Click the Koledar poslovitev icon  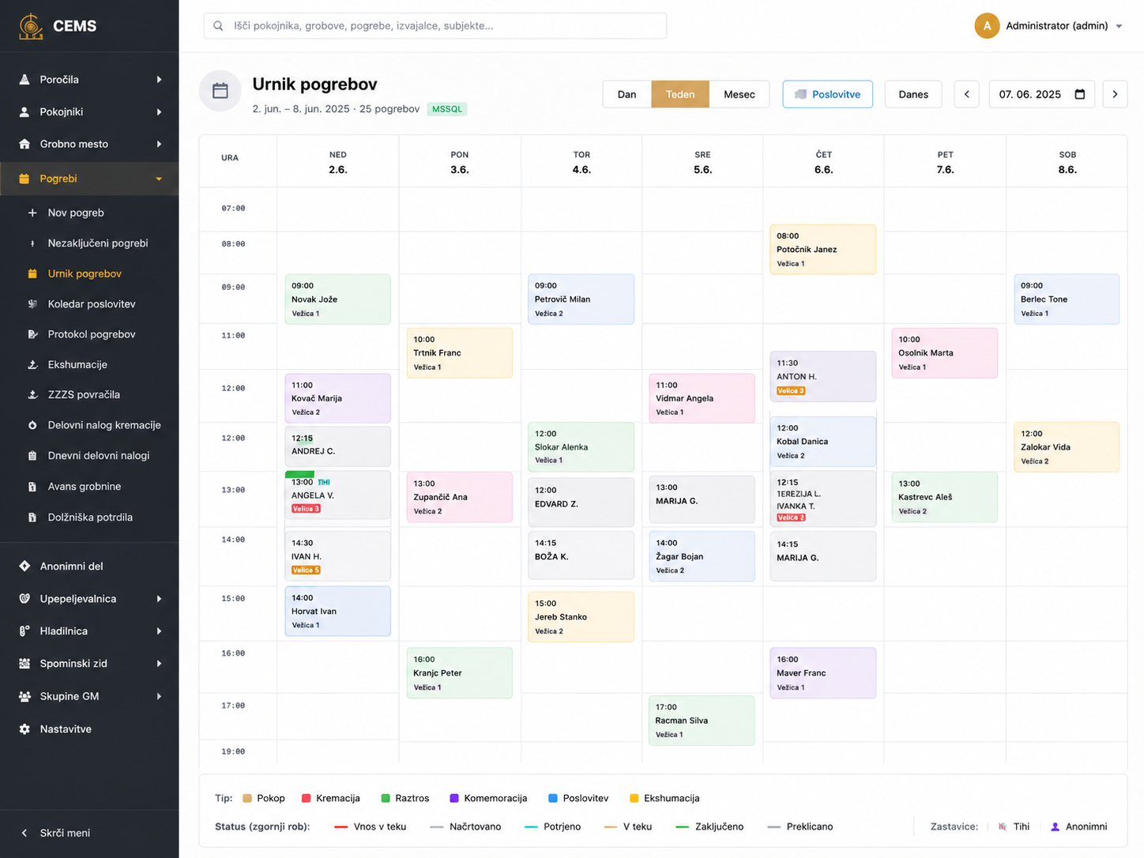pos(32,304)
